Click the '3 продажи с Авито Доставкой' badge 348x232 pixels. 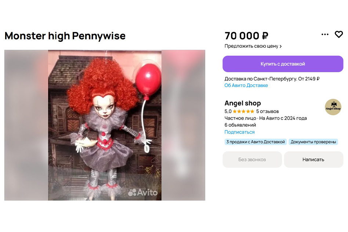[x=255, y=142]
